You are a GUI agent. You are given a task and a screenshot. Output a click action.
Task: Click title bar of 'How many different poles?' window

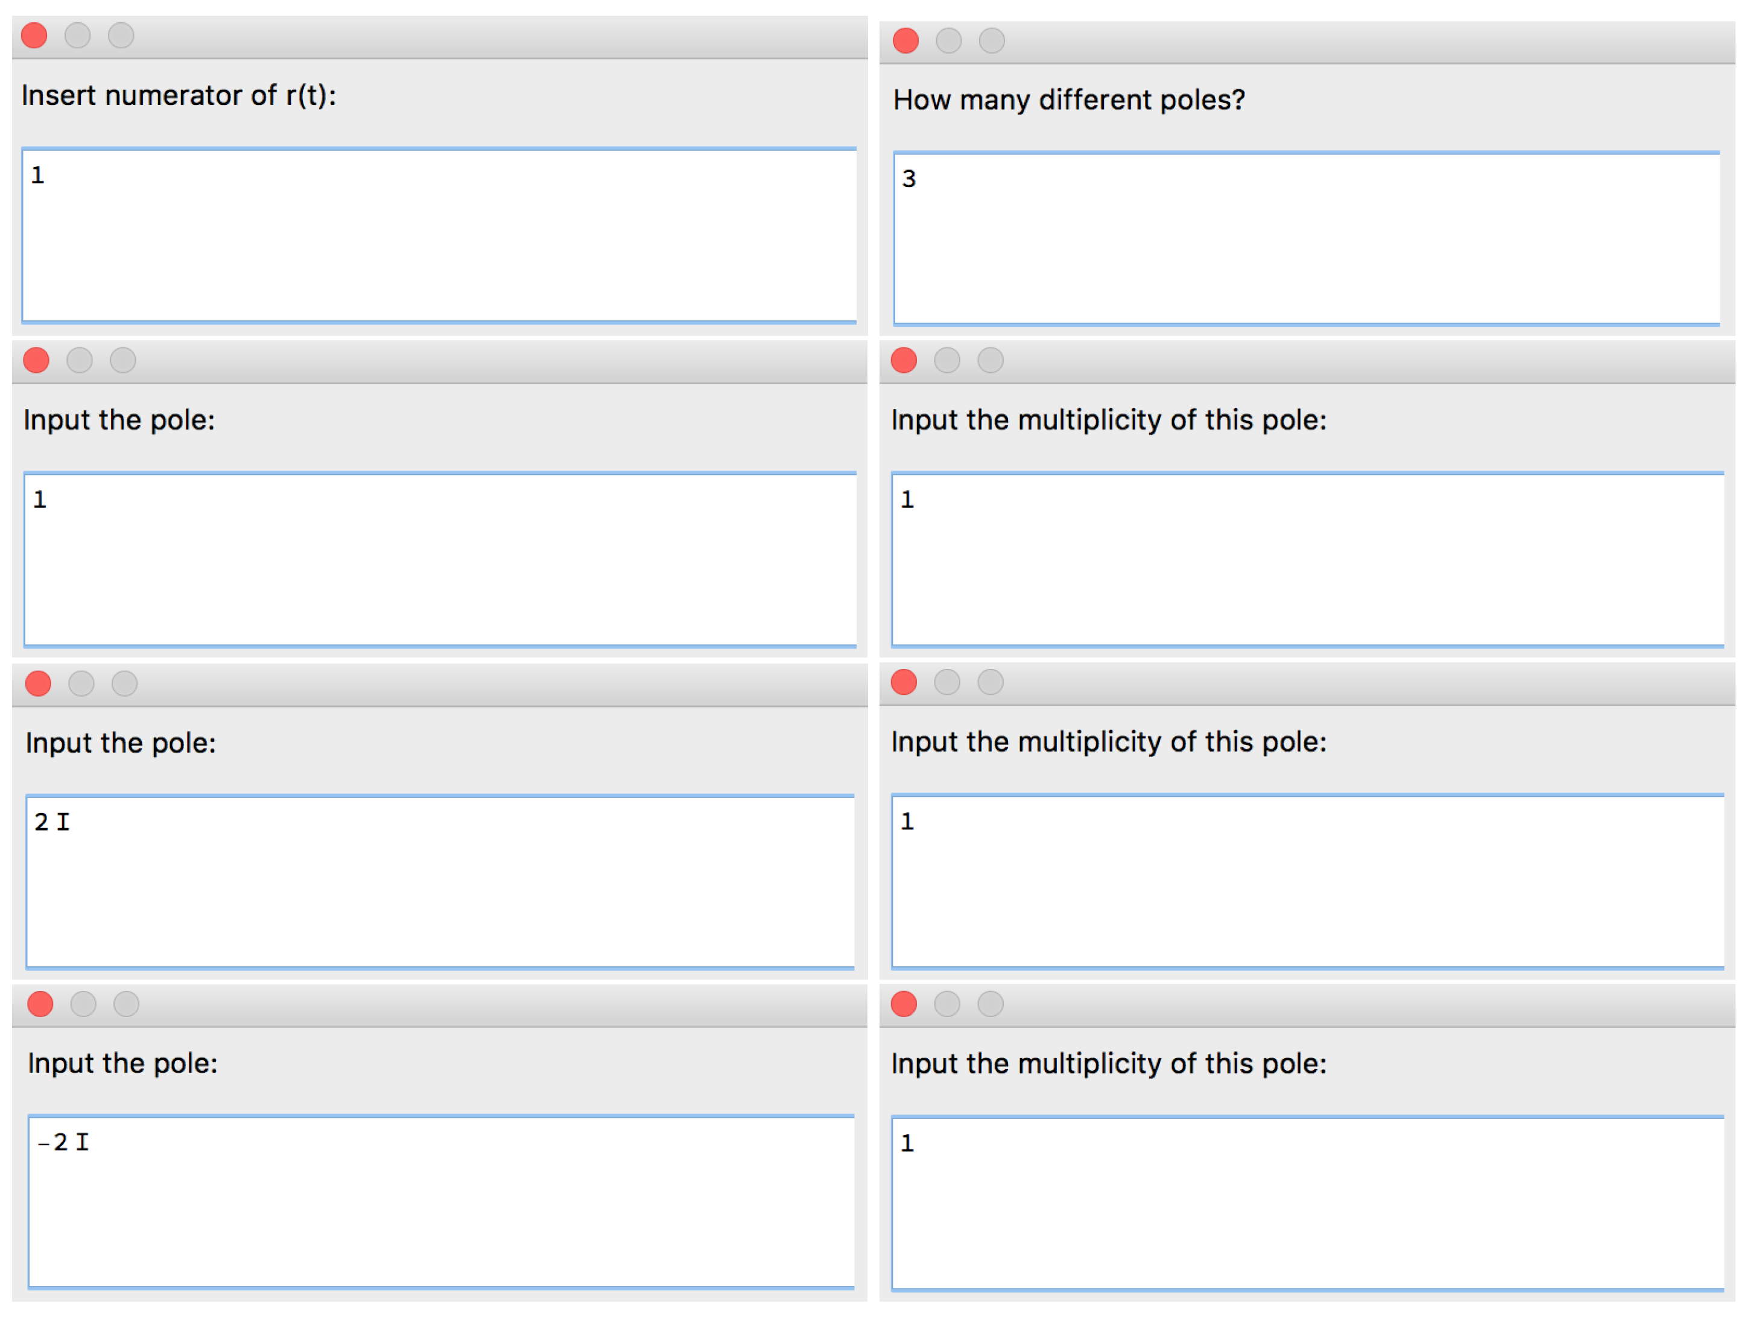click(1345, 41)
